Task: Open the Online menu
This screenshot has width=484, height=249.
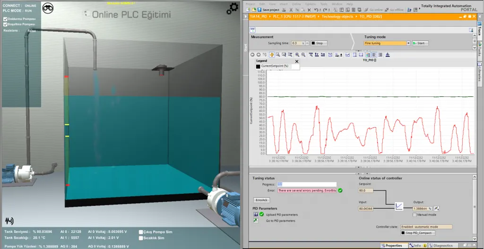Action: [x=296, y=4]
